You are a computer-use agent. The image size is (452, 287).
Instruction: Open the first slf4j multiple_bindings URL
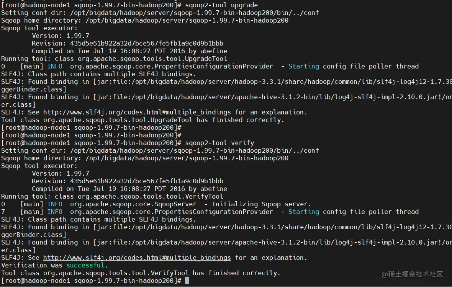(x=137, y=112)
